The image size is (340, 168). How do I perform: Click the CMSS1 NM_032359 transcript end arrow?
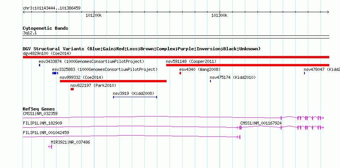322,118
